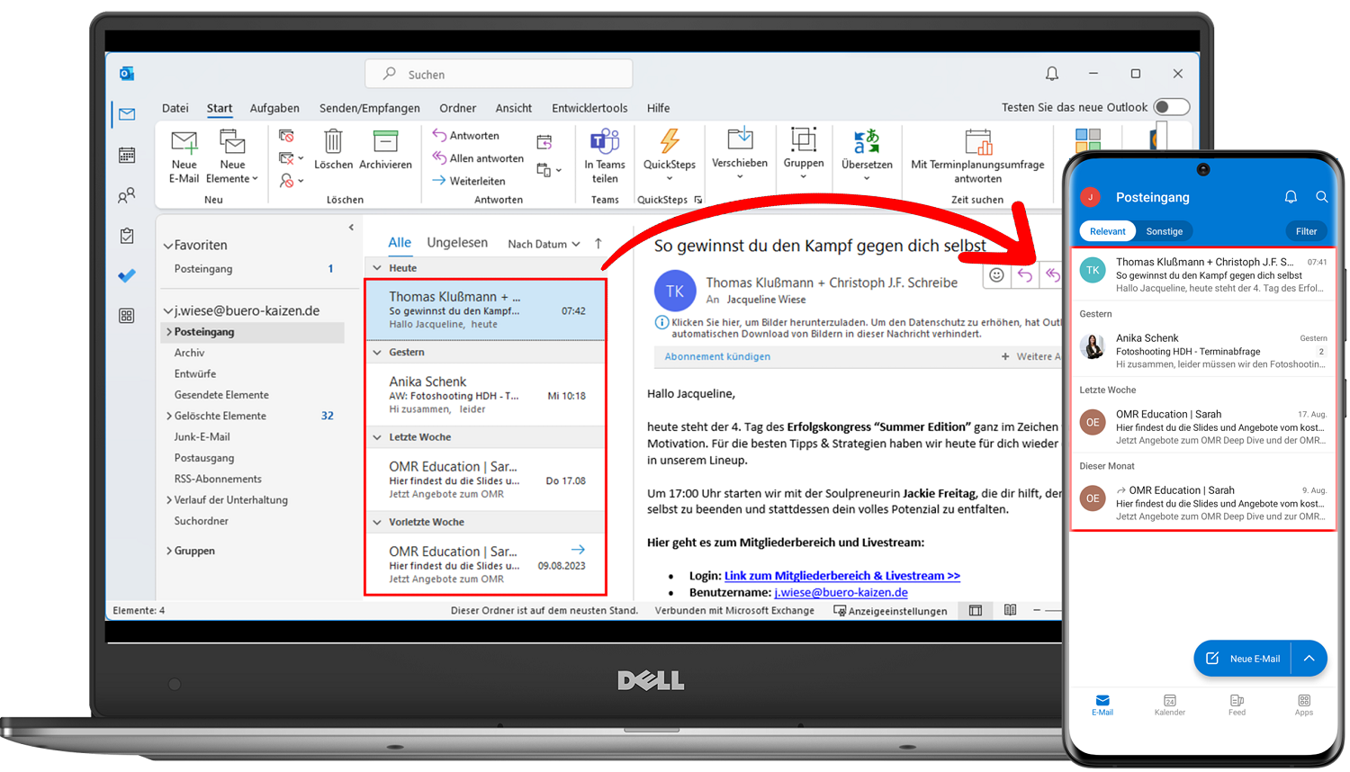The width and height of the screenshot is (1350, 772).
Task: Show the Ungelesen messages tab
Action: (457, 243)
